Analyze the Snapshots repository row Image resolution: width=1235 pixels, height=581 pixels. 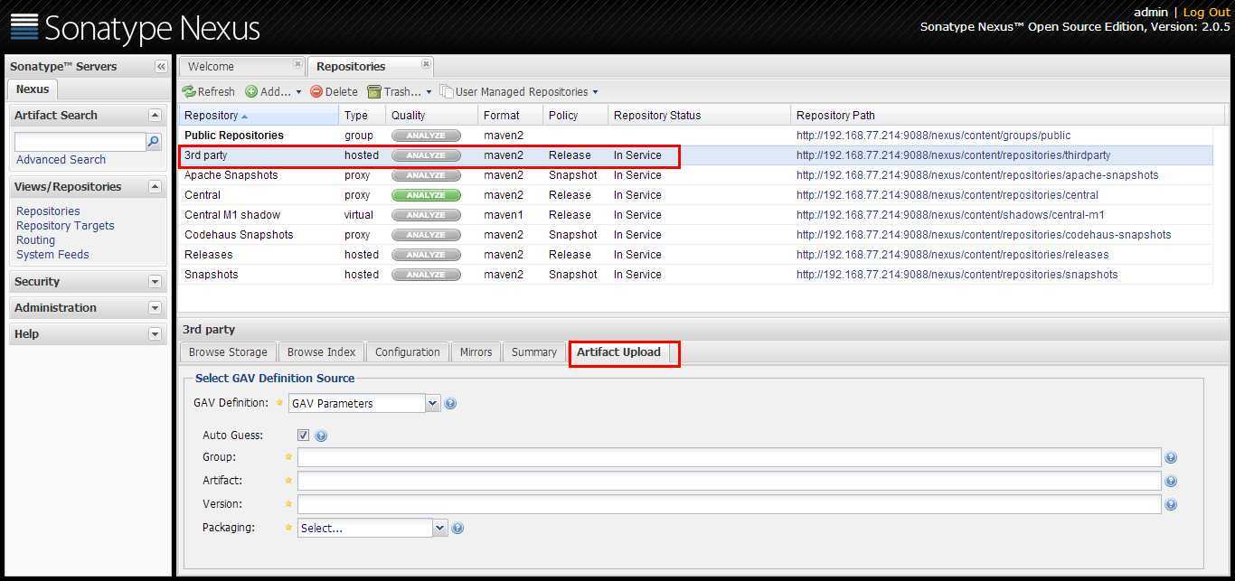[426, 275]
